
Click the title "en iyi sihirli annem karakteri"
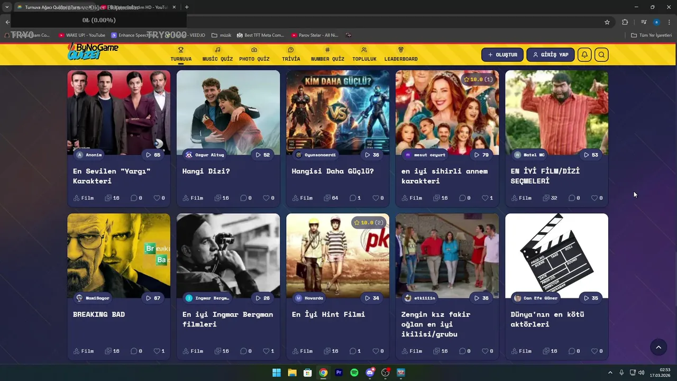444,176
